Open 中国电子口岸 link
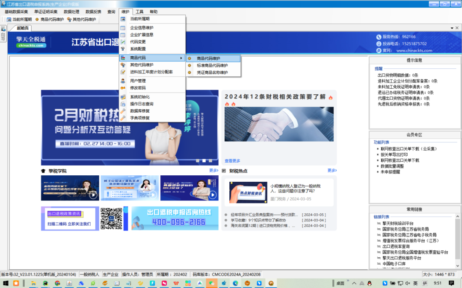The height and width of the screenshot is (288, 462). click(x=394, y=264)
